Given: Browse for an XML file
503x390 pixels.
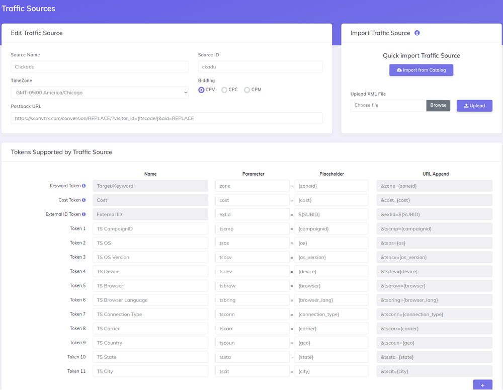Looking at the screenshot, I should coord(438,106).
